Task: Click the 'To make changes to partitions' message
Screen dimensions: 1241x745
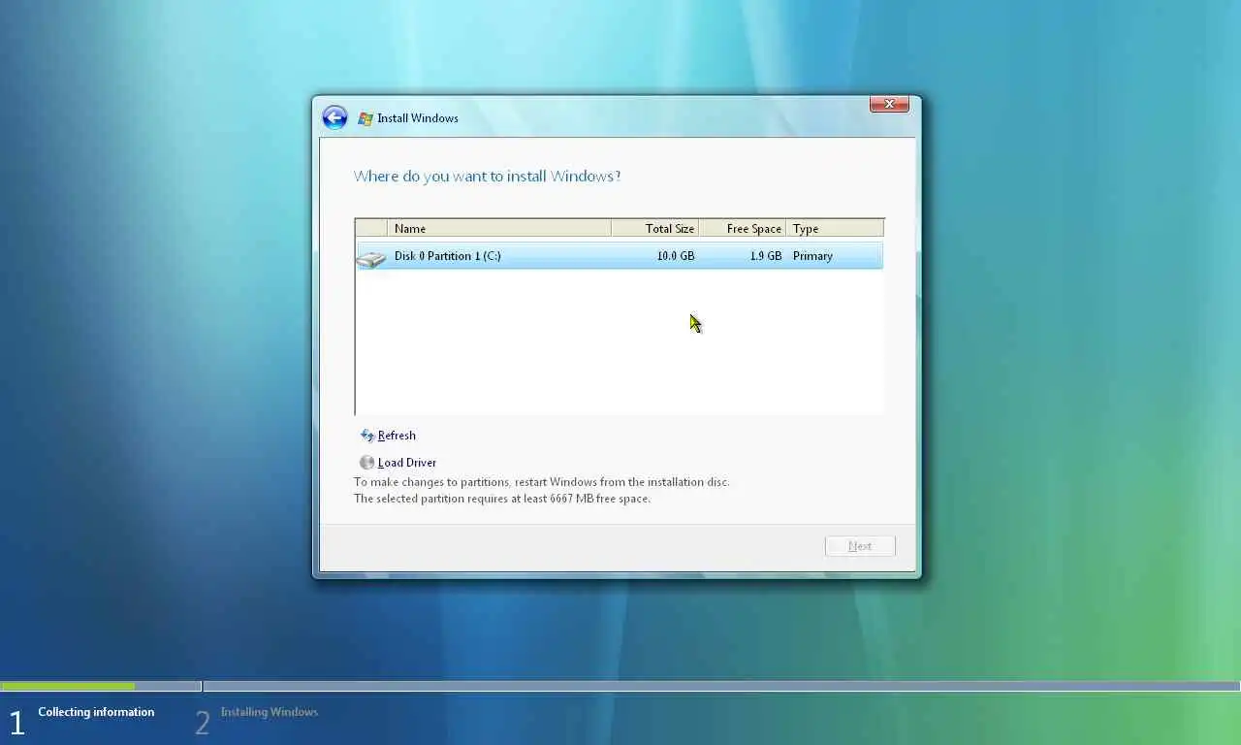Action: pos(542,482)
